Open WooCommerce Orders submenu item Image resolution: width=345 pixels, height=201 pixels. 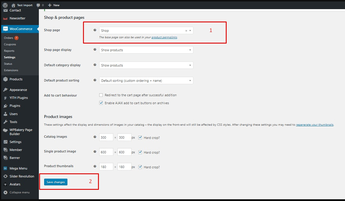click(x=8, y=38)
